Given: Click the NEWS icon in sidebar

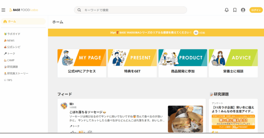Looking at the screenshot, I should tap(5, 40).
